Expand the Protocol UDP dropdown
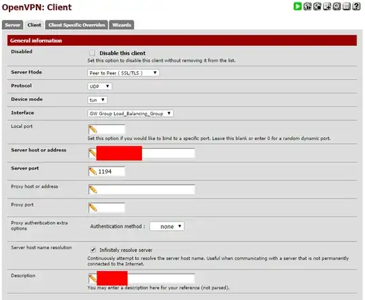This screenshot has width=365, height=300. (x=99, y=86)
